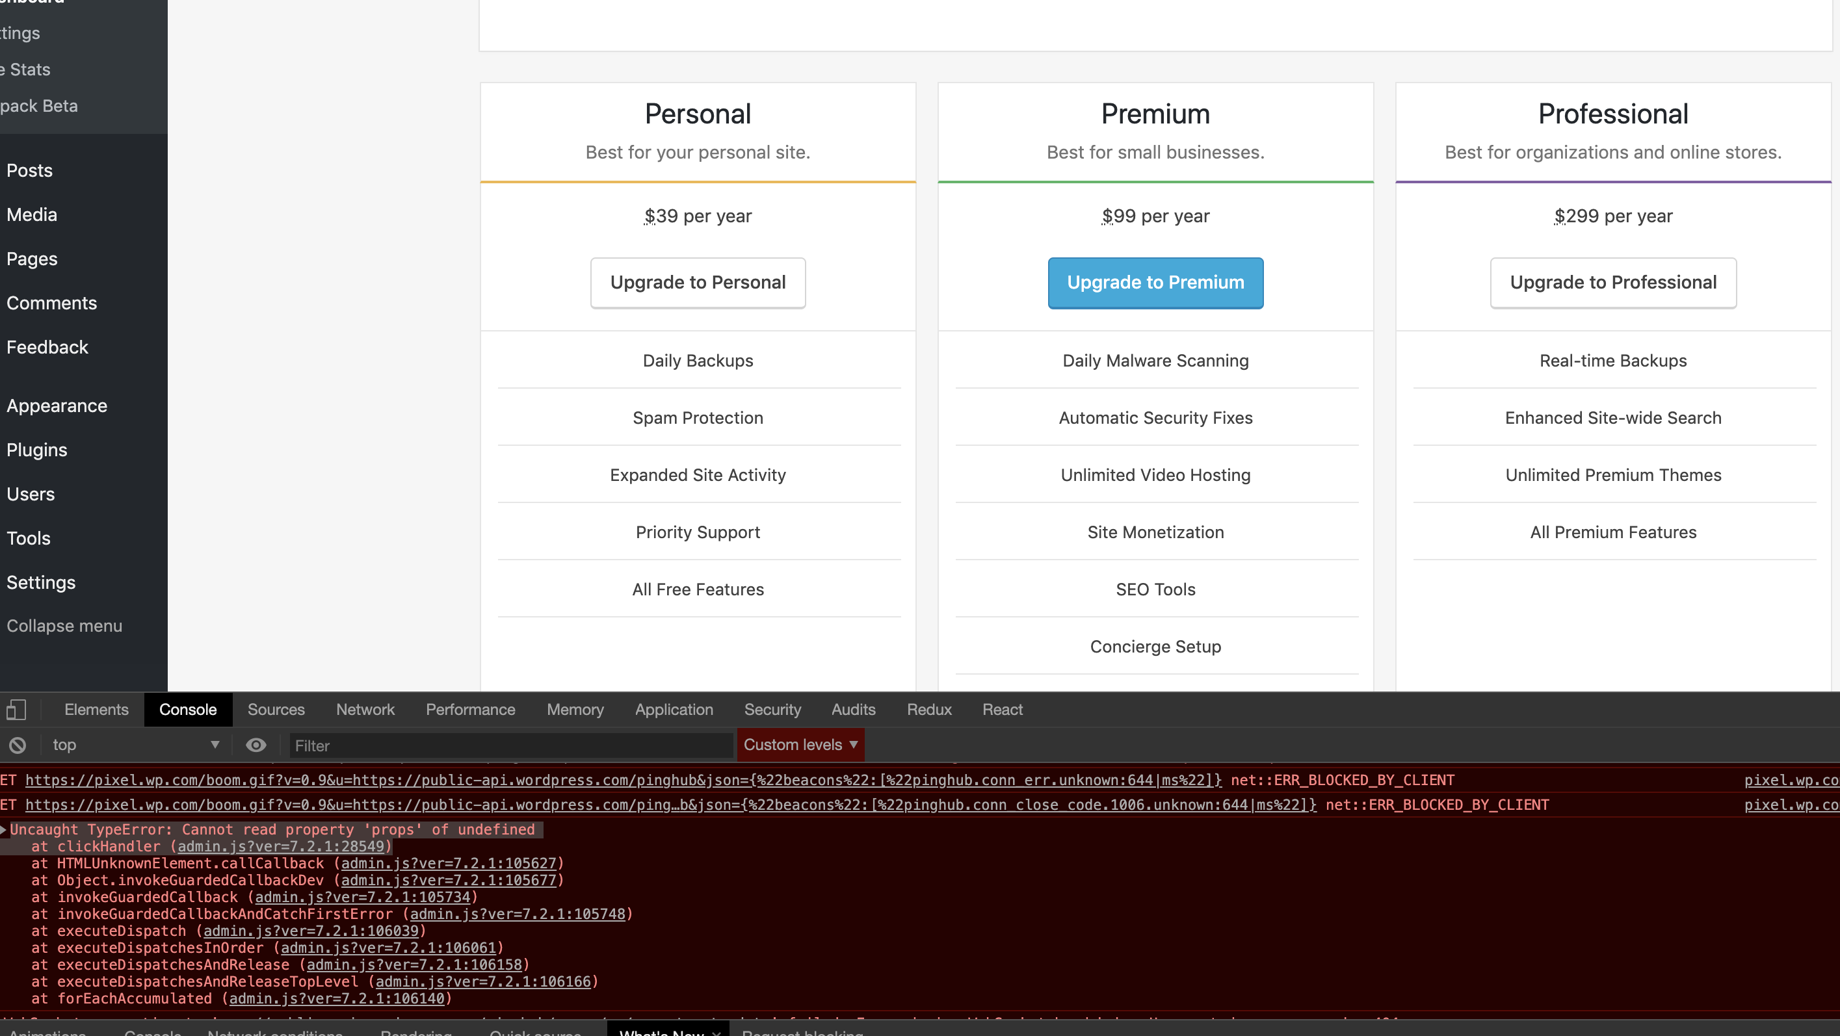Collapse the WordPress admin menu

[64, 625]
